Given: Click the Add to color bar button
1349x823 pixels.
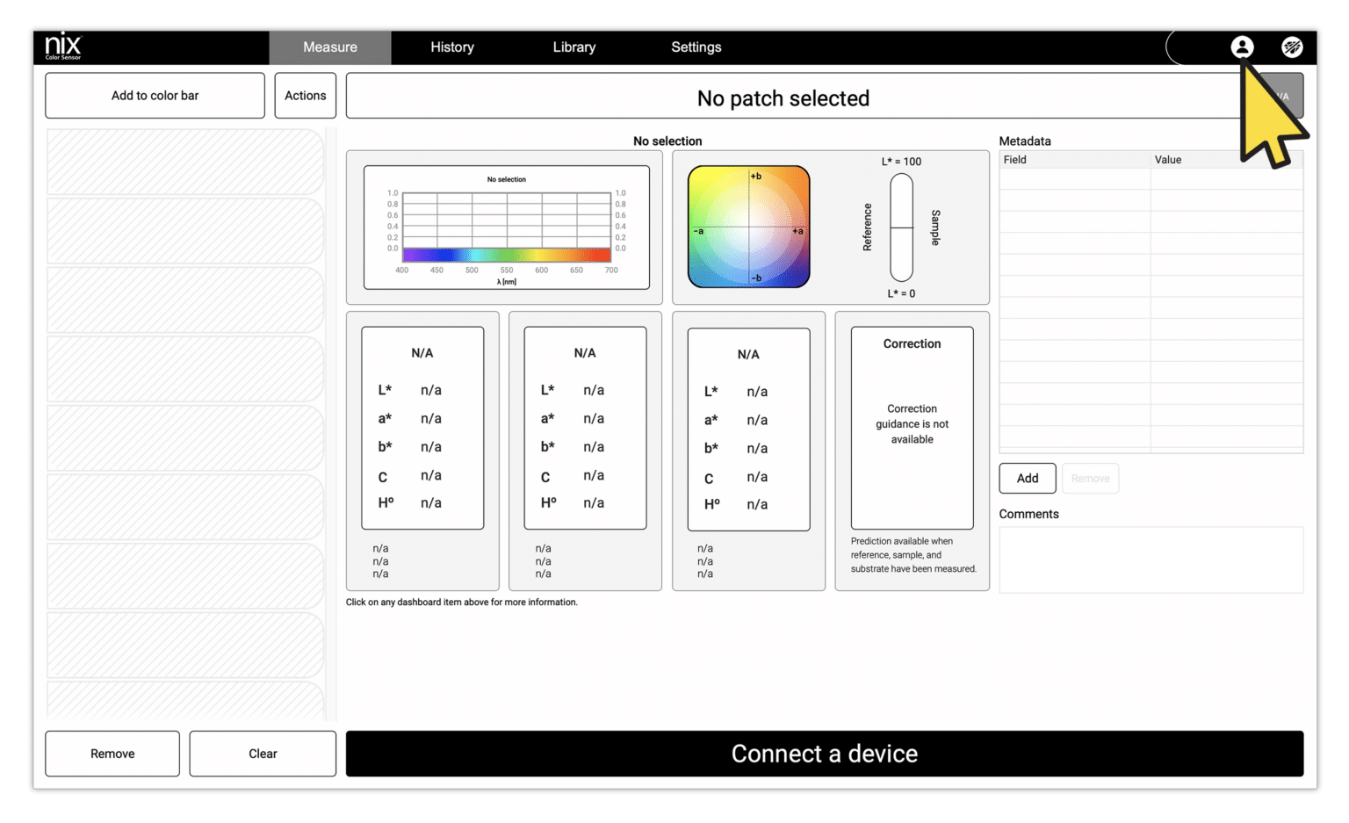Looking at the screenshot, I should 155,95.
